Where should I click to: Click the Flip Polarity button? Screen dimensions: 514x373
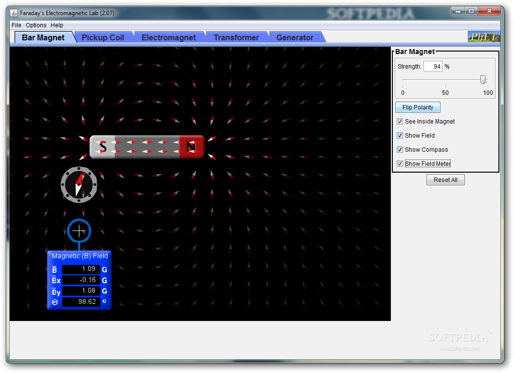click(418, 107)
